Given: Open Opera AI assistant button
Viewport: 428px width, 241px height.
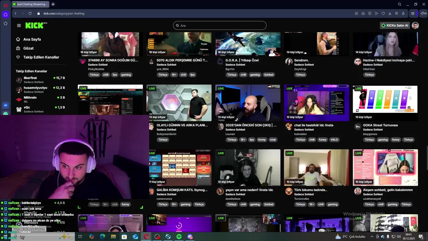Looking at the screenshot, I should pos(423,13).
